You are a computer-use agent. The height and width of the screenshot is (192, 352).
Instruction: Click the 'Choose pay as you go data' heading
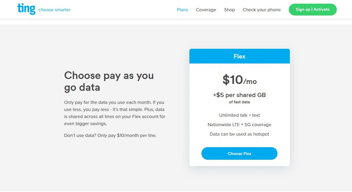[x=109, y=81]
